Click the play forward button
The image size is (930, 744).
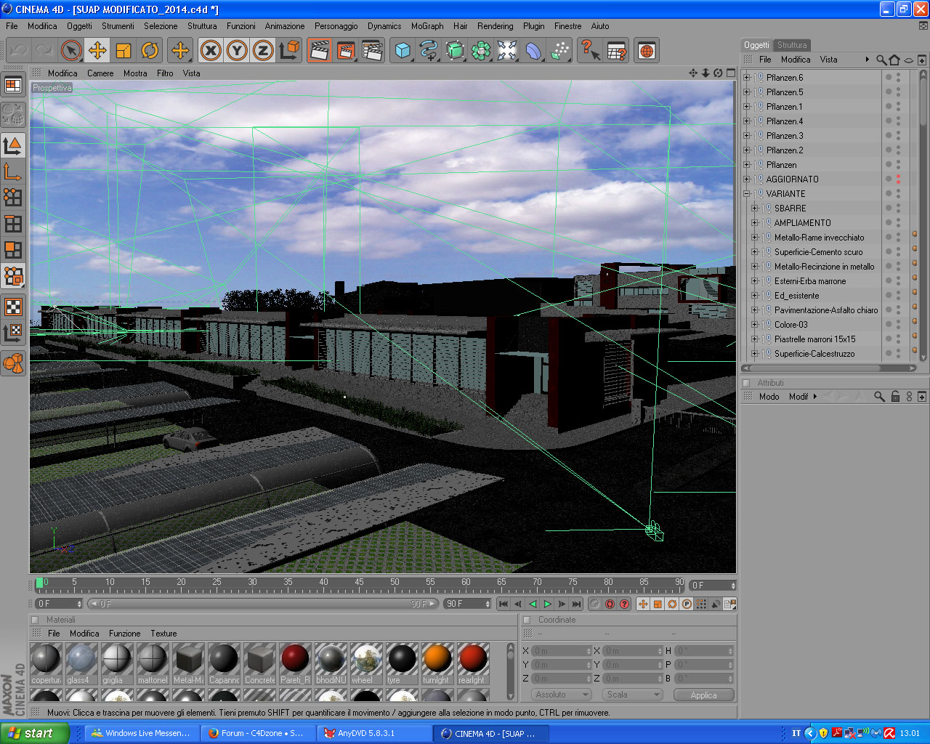[x=547, y=604]
